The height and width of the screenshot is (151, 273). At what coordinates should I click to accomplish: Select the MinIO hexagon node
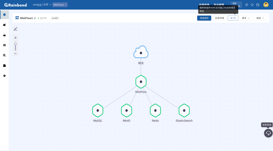[127, 111]
